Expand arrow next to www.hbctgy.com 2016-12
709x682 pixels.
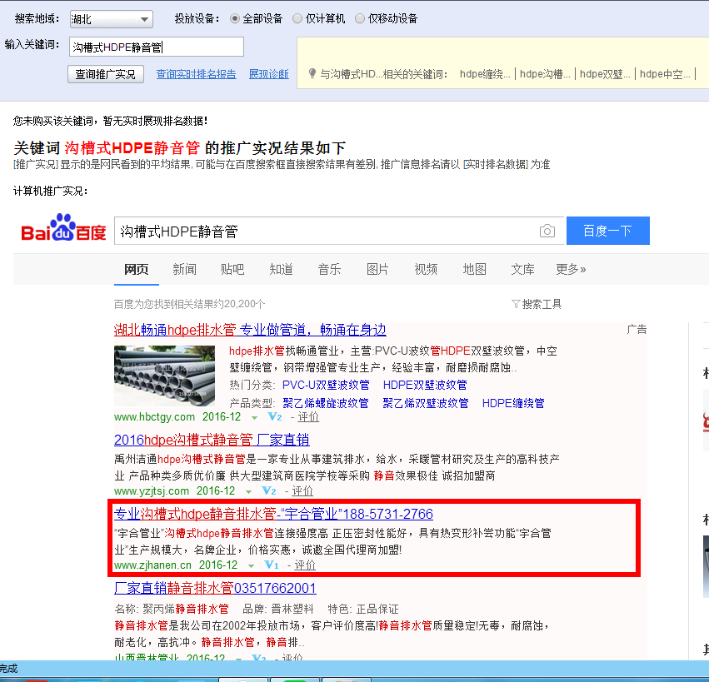(x=255, y=417)
